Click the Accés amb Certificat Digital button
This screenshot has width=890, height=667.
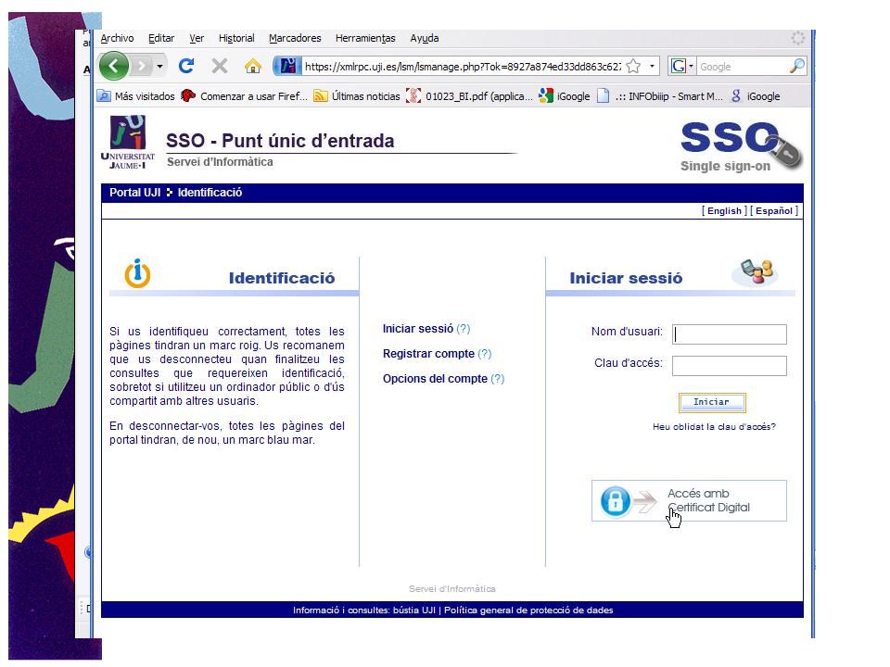click(x=689, y=501)
